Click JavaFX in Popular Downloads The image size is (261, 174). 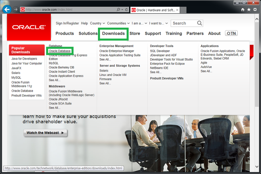(x=16, y=68)
